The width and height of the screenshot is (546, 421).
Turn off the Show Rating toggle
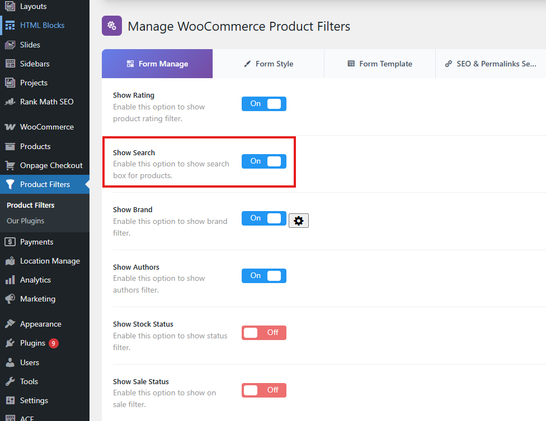[264, 104]
